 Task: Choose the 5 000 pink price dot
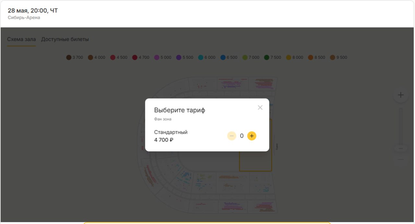(x=157, y=57)
